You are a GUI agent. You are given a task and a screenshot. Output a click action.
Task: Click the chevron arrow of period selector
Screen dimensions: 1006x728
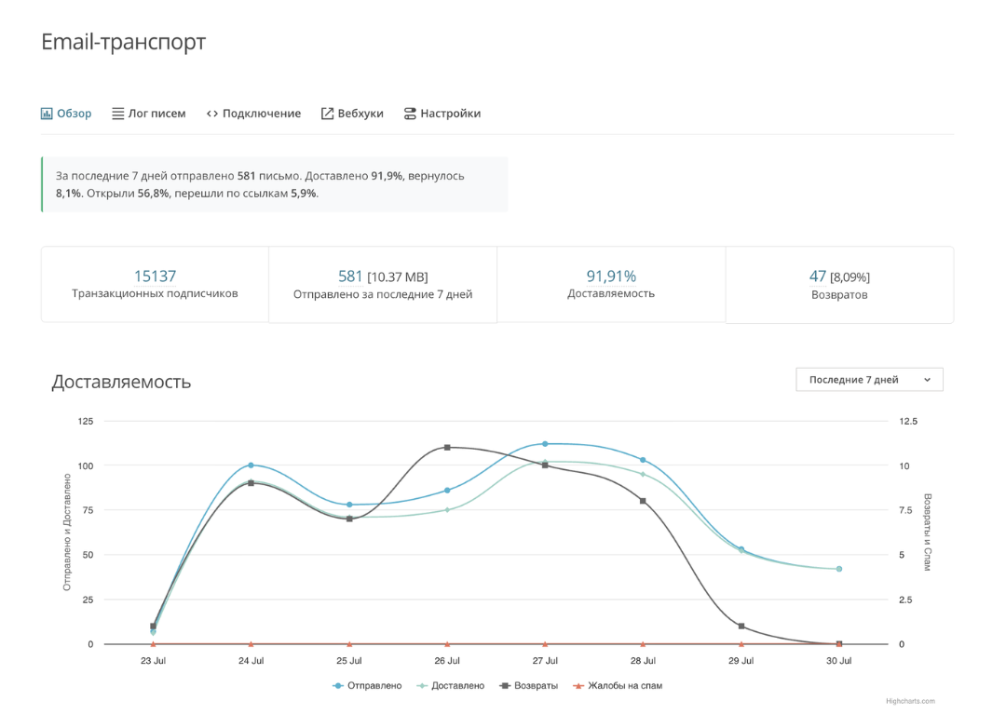point(927,380)
